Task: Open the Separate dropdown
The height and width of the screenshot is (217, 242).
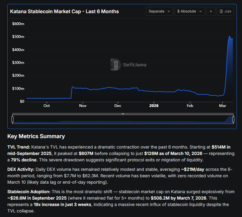Action: 159,11
